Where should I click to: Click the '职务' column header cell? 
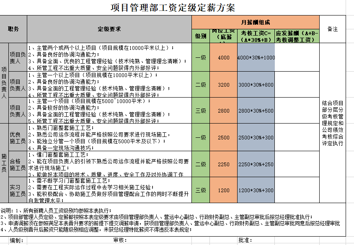[13, 29]
